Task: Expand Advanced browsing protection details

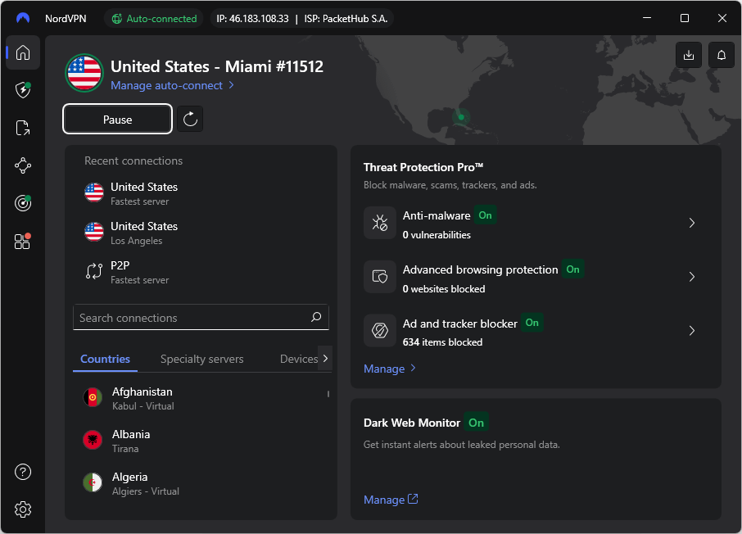Action: pos(691,276)
